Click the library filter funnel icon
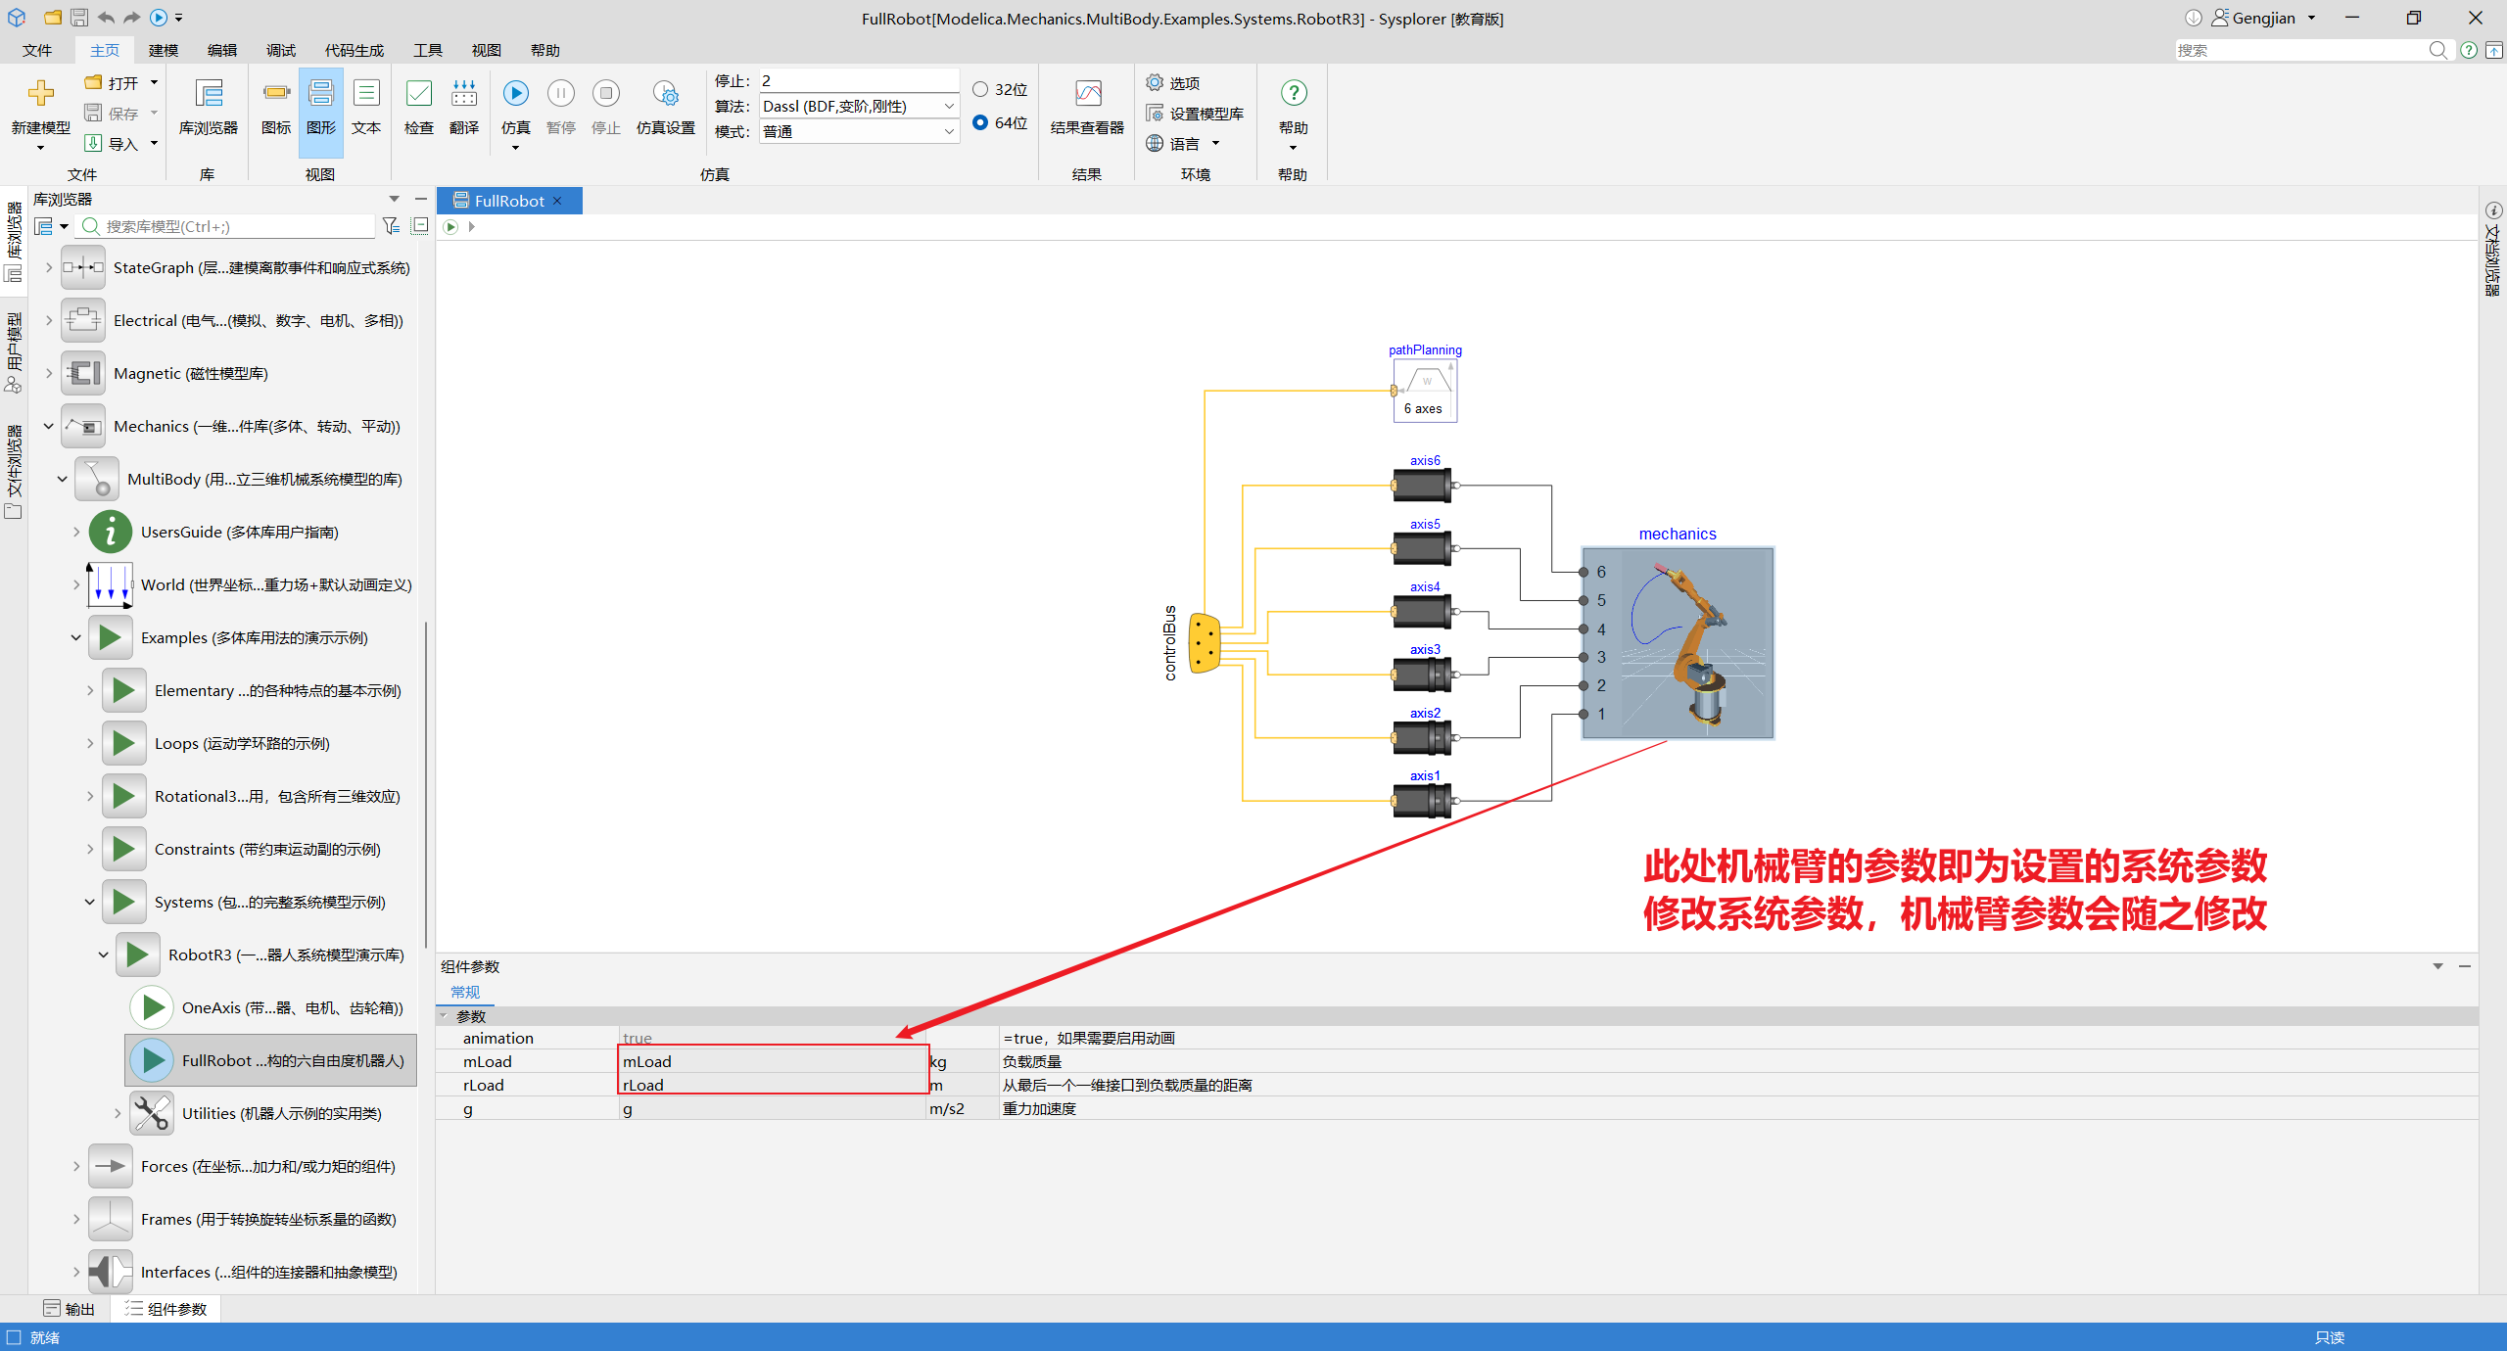 [x=391, y=226]
